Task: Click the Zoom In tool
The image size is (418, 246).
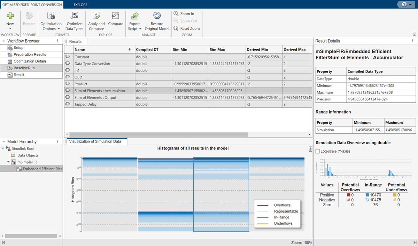Action: point(184,14)
